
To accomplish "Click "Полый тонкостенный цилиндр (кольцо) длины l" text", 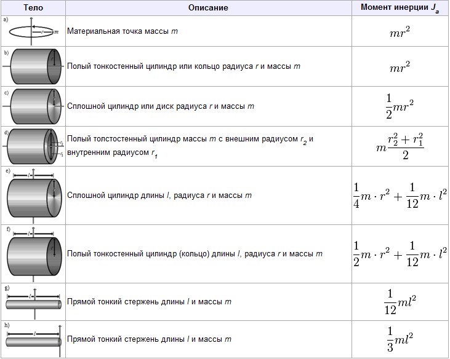I will tap(195, 254).
